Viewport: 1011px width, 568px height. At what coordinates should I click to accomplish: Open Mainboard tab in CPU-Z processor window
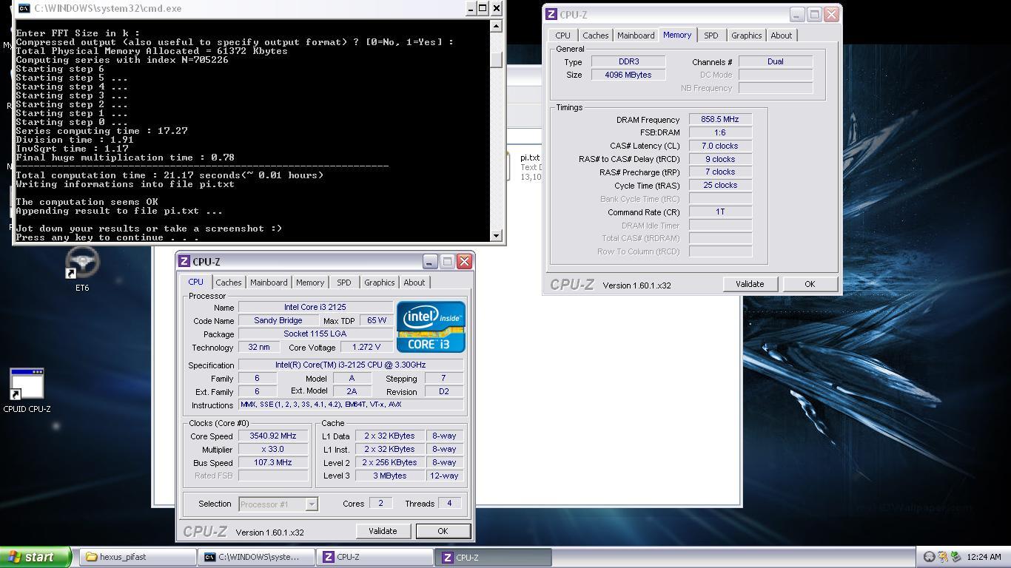269,283
